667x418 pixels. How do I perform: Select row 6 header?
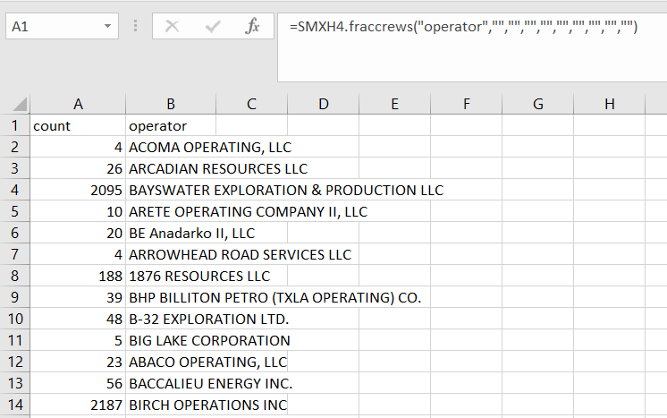(15, 233)
